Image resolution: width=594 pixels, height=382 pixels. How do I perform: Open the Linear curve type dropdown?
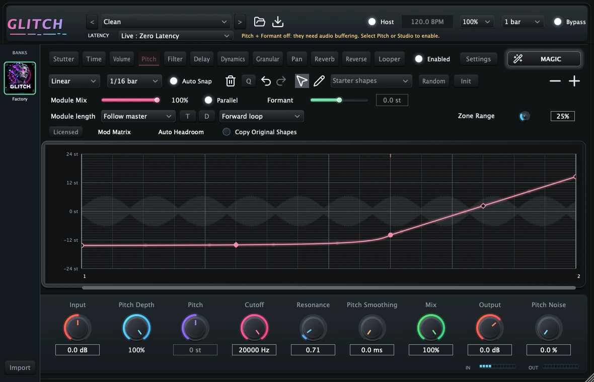[x=75, y=81]
